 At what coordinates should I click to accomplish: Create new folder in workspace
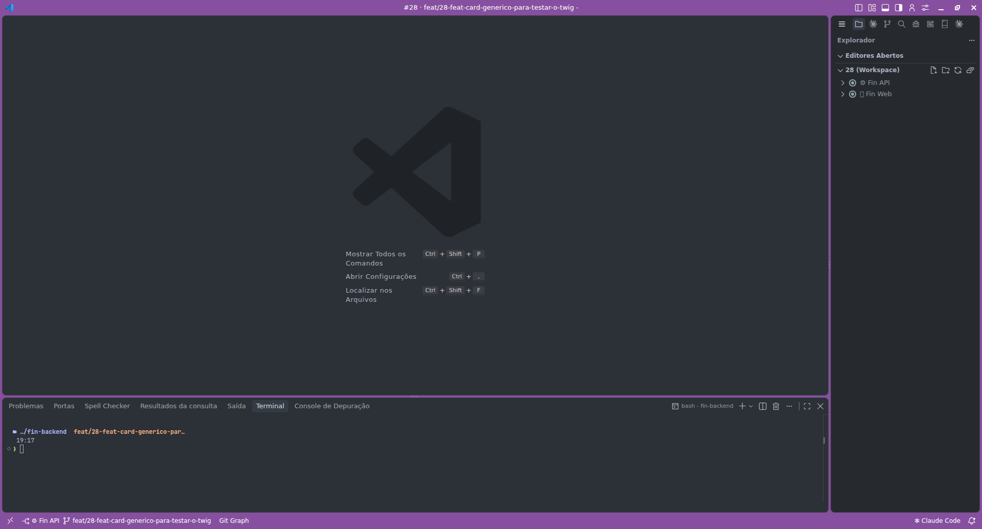(x=946, y=70)
